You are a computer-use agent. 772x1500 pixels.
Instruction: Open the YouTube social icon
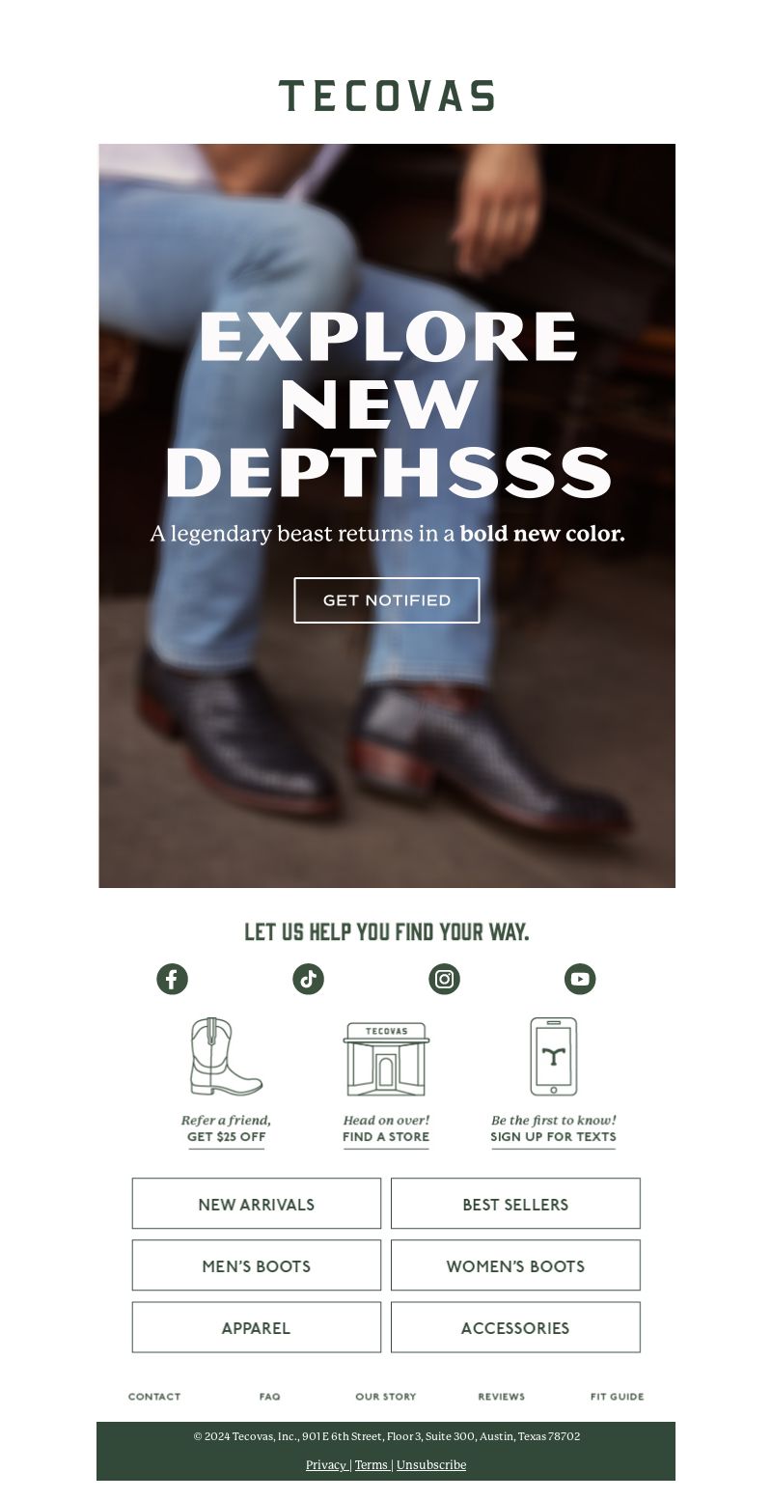tap(580, 979)
